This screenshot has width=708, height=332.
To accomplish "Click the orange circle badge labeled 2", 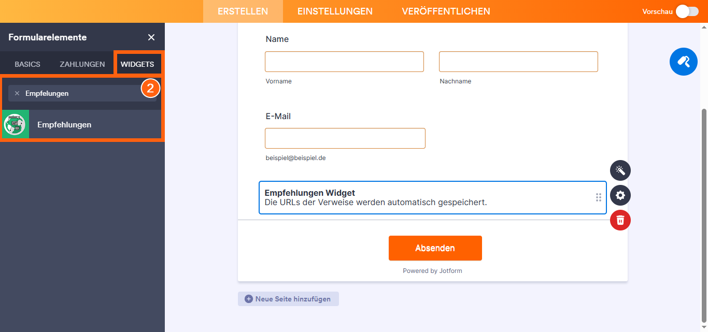I will click(150, 88).
